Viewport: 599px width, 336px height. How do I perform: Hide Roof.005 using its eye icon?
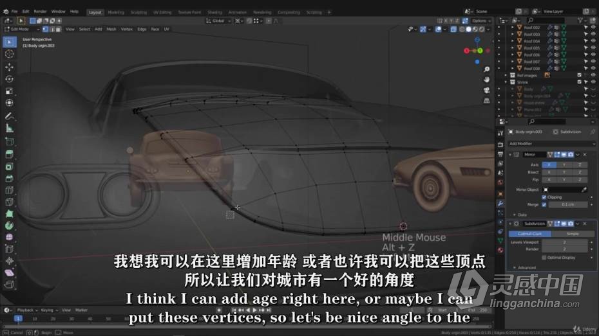(593, 48)
